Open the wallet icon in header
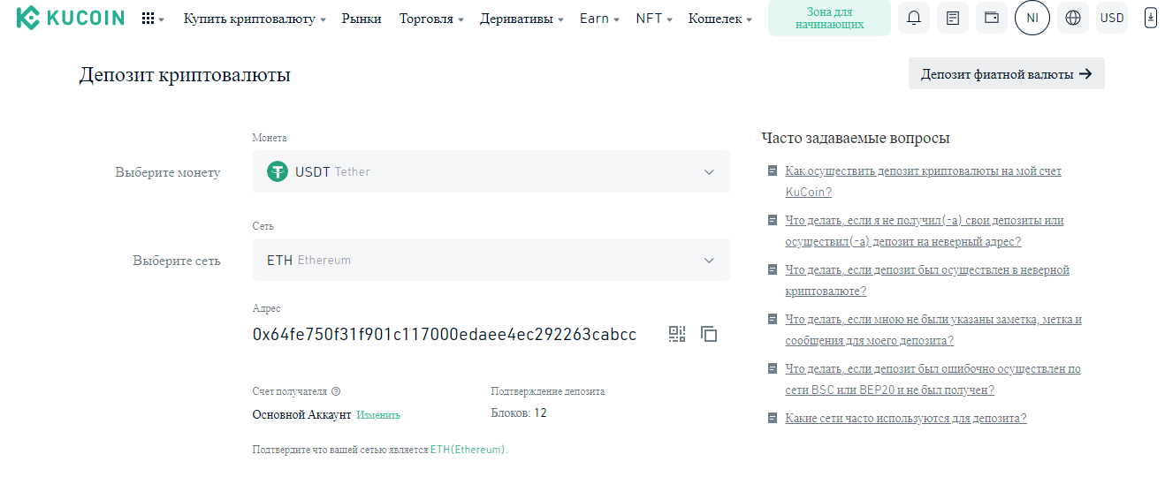 (x=992, y=19)
